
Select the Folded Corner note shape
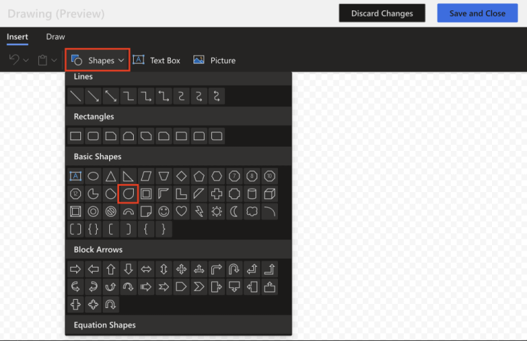click(146, 211)
